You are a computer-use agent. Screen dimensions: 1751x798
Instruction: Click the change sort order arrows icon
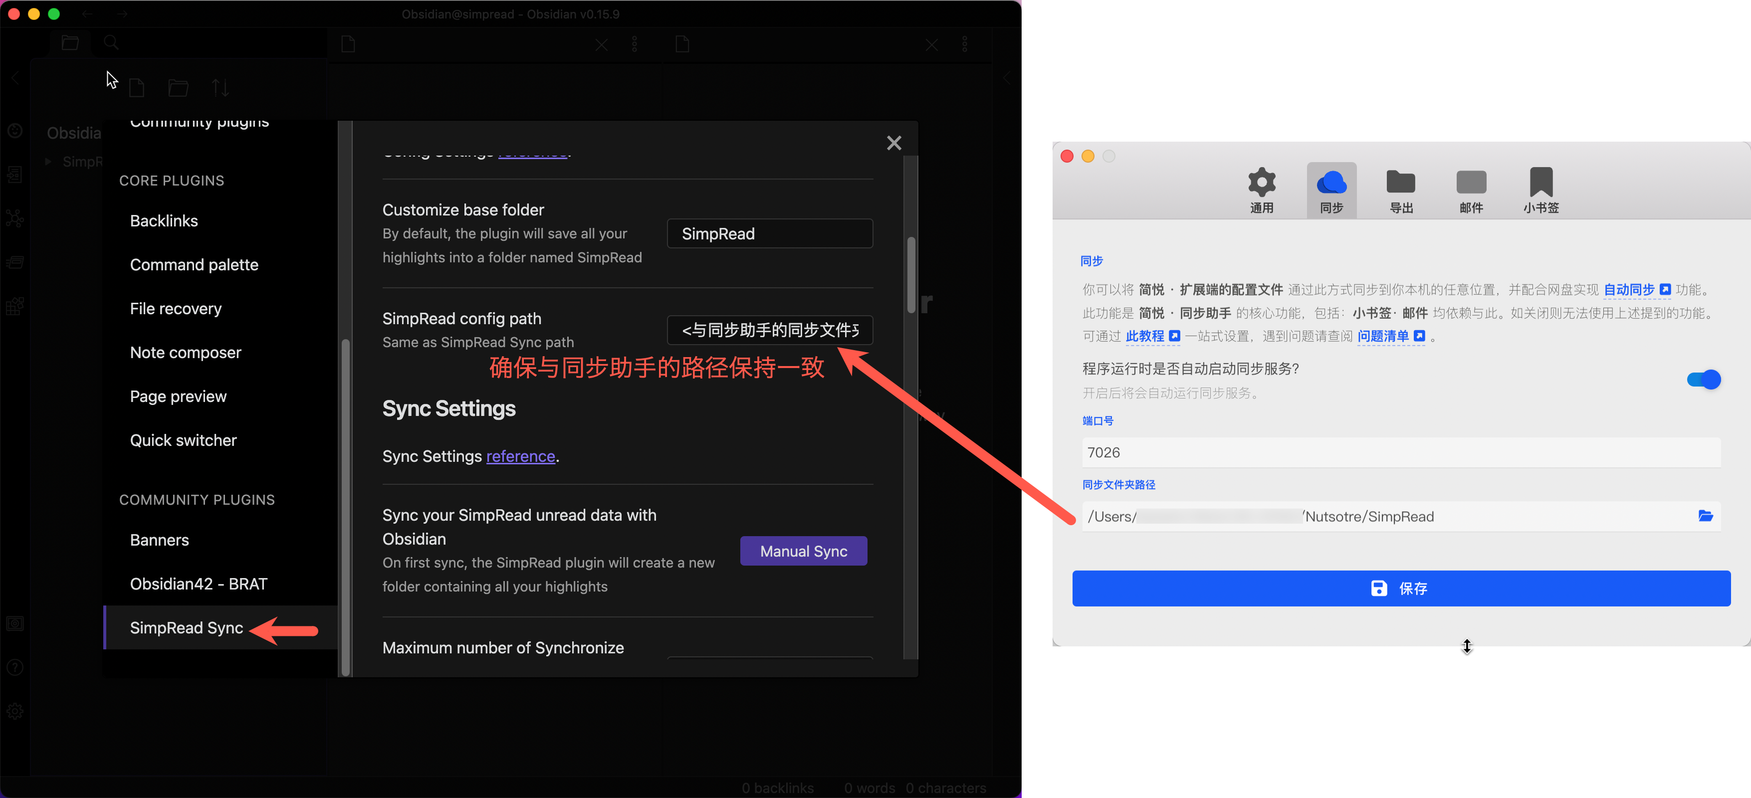(x=219, y=88)
